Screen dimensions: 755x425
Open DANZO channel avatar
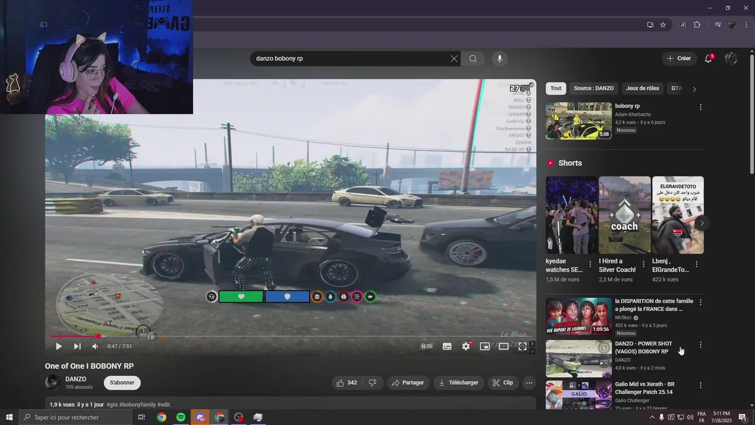pyautogui.click(x=52, y=382)
